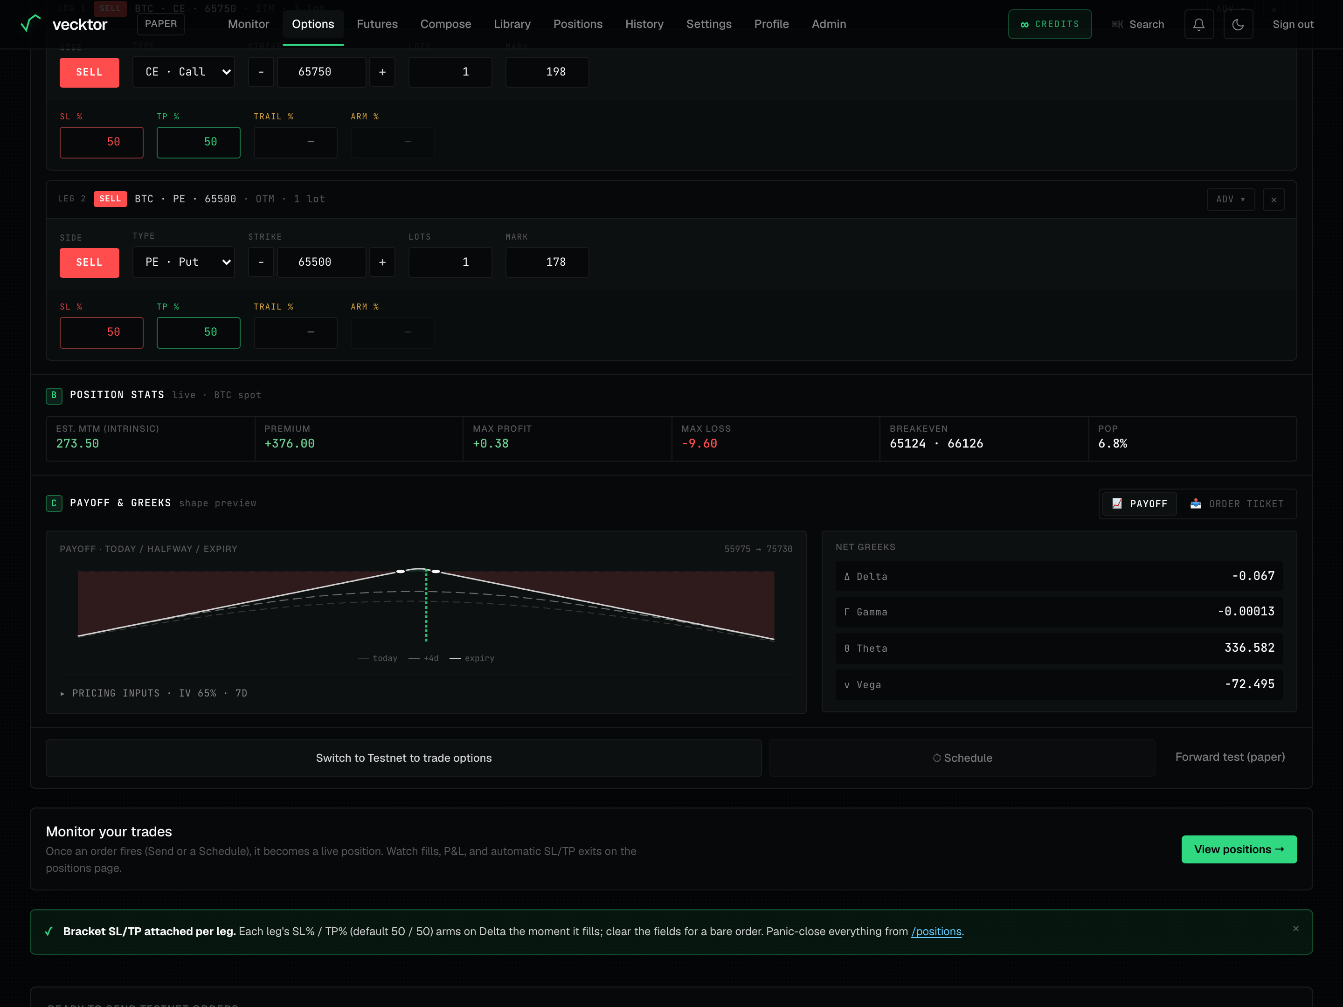This screenshot has height=1007, width=1343.
Task: Open the Admin tab
Action: pyautogui.click(x=829, y=24)
